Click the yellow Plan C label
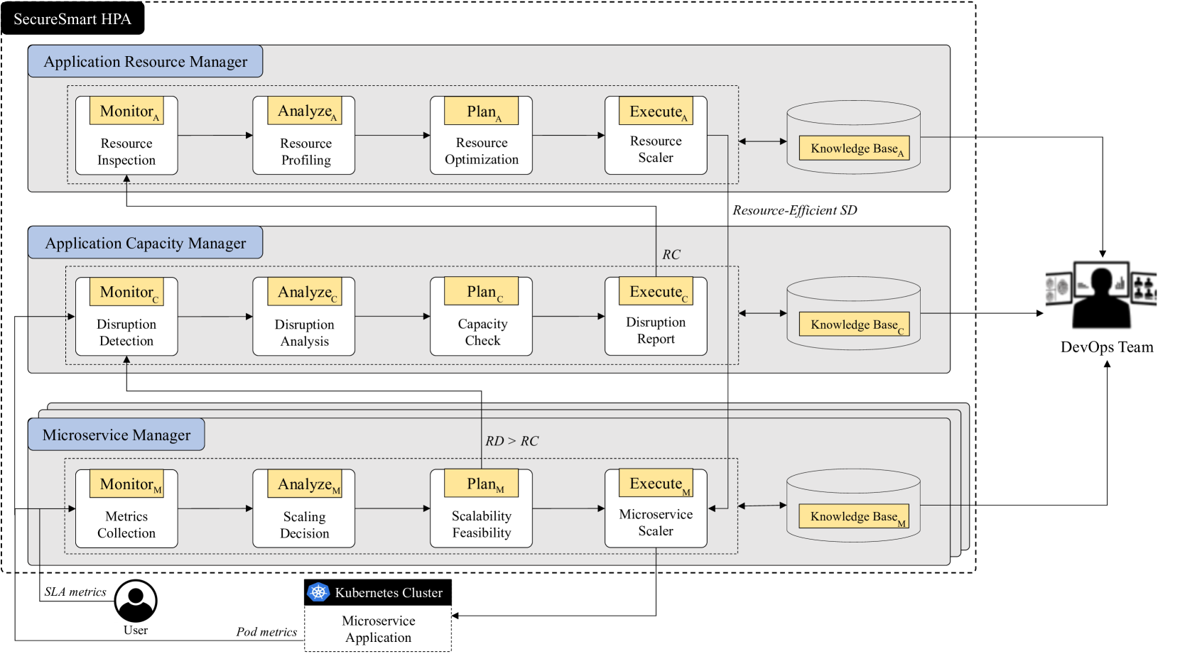The image size is (1180, 654). coord(482,291)
